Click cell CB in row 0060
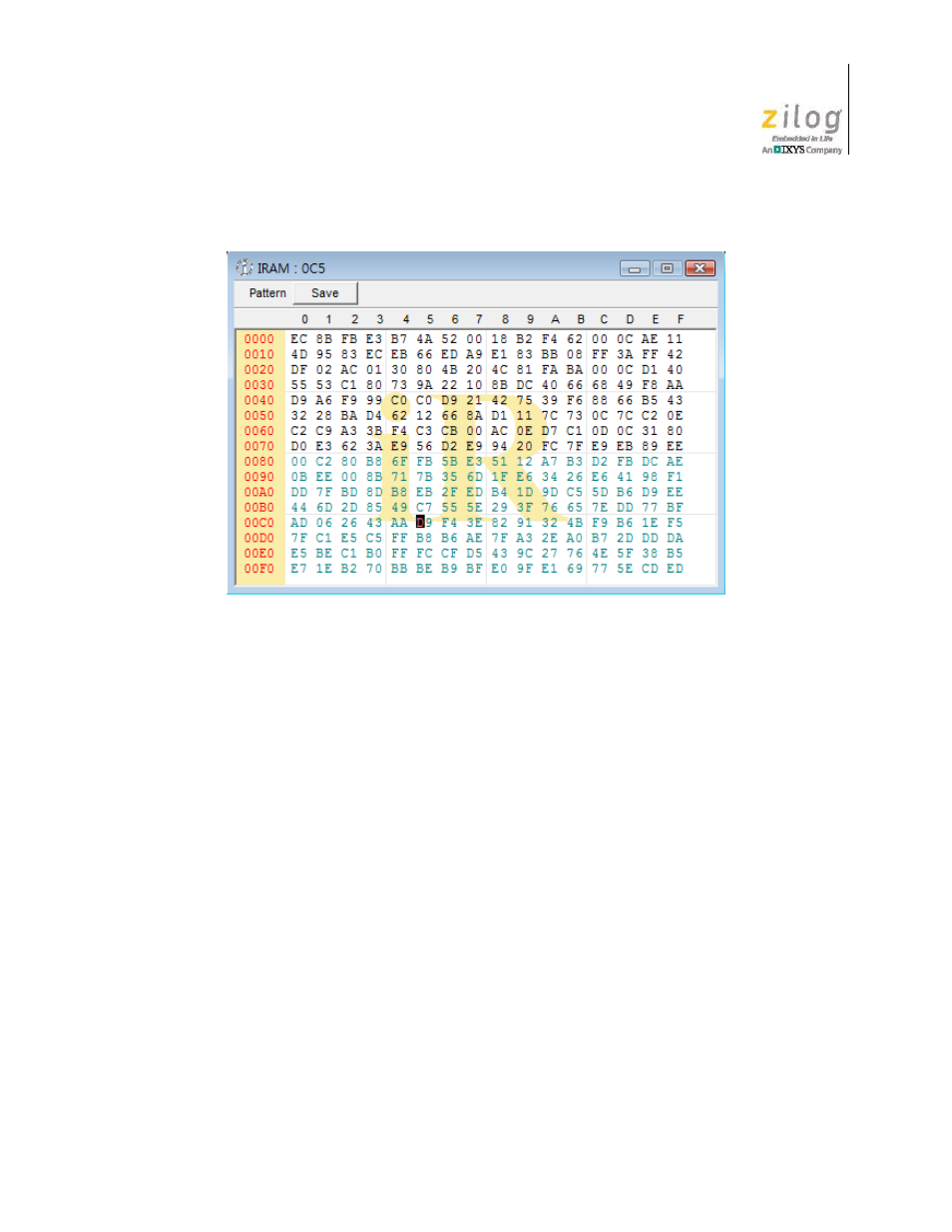Image resolution: width=952 pixels, height=1232 pixels. (449, 431)
